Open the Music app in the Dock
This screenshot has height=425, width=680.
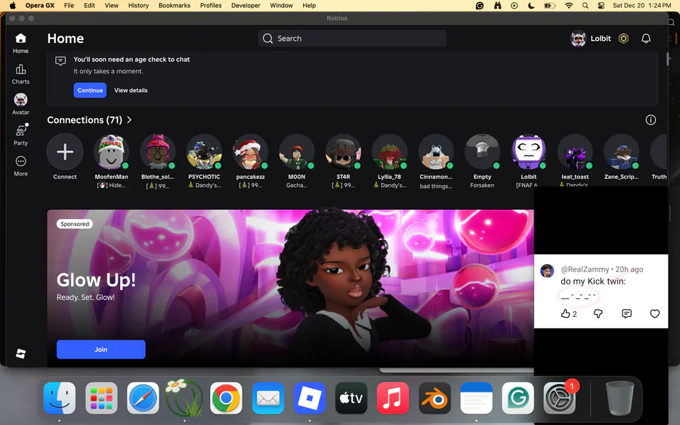coord(392,398)
